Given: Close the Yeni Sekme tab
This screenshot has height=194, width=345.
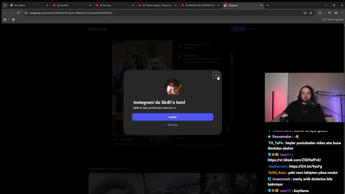Looking at the screenshot, I should (x=47, y=5).
